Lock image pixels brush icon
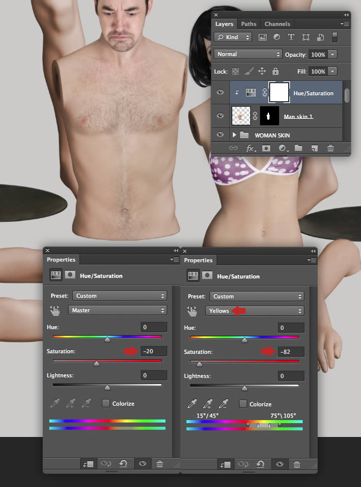 point(248,72)
